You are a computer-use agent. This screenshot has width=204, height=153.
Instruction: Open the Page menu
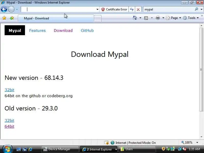point(174,18)
